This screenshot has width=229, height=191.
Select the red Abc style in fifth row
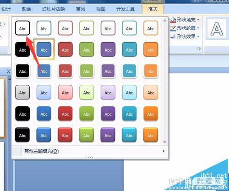[65, 114]
